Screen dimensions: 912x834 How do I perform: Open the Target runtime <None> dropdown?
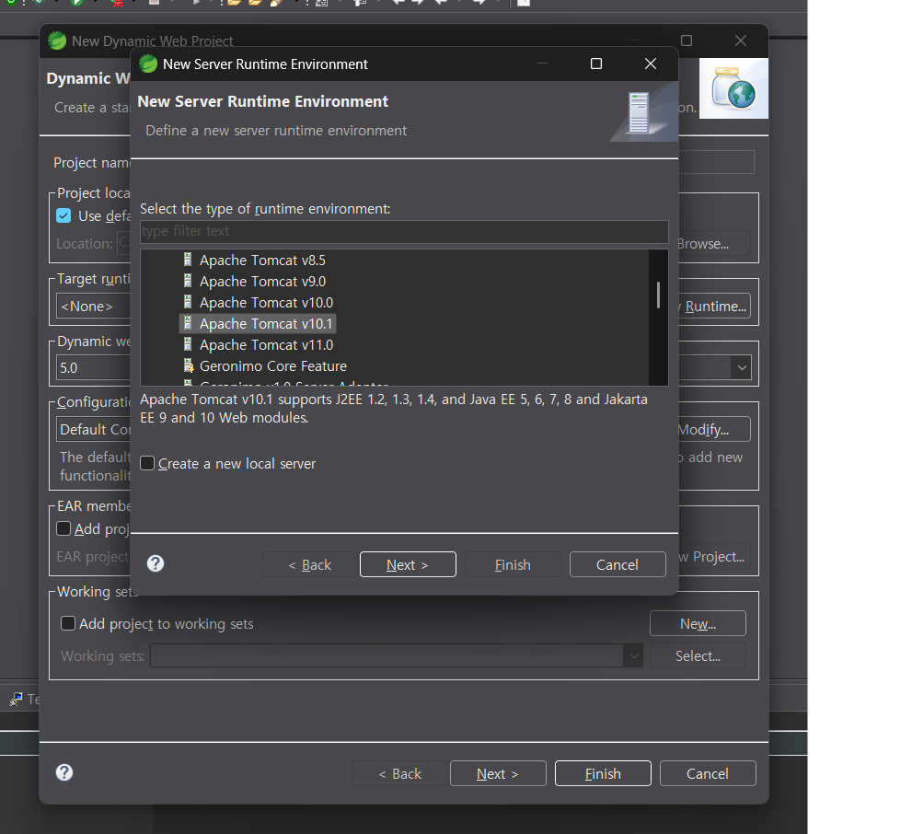(x=93, y=306)
